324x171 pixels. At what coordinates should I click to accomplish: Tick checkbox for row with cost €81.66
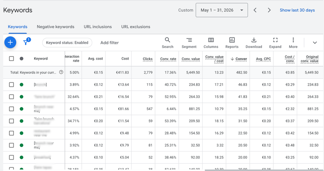tap(11, 109)
